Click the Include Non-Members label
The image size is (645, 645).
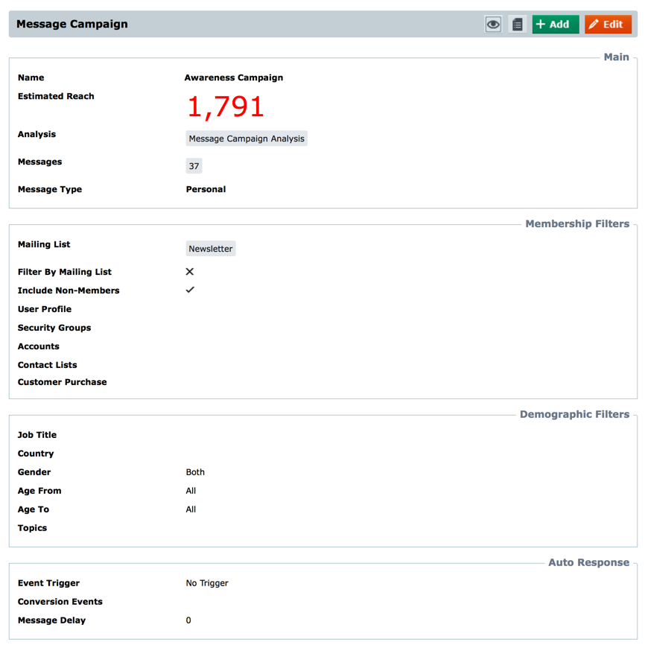click(x=69, y=290)
